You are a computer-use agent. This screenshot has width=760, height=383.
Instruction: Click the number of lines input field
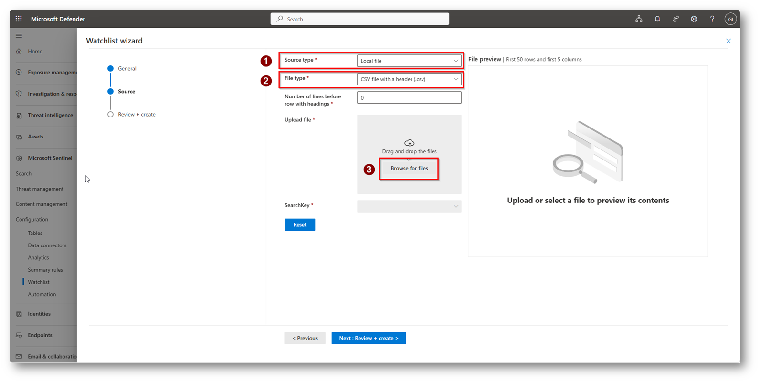pyautogui.click(x=409, y=98)
